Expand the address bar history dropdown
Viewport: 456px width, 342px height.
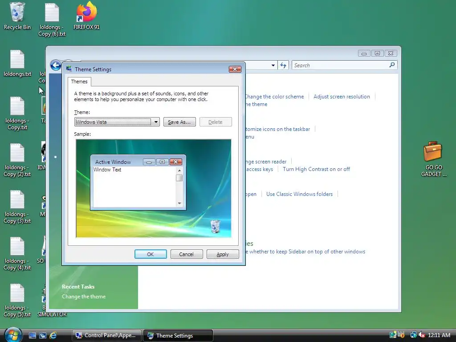click(x=273, y=65)
